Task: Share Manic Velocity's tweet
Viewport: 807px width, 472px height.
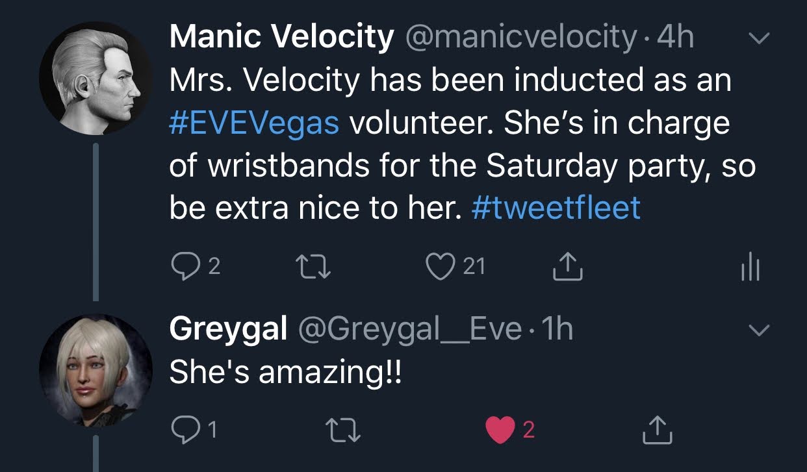Action: pos(568,267)
